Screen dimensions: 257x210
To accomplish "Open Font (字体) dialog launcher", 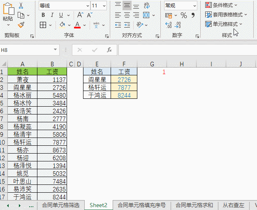I will (107, 36).
